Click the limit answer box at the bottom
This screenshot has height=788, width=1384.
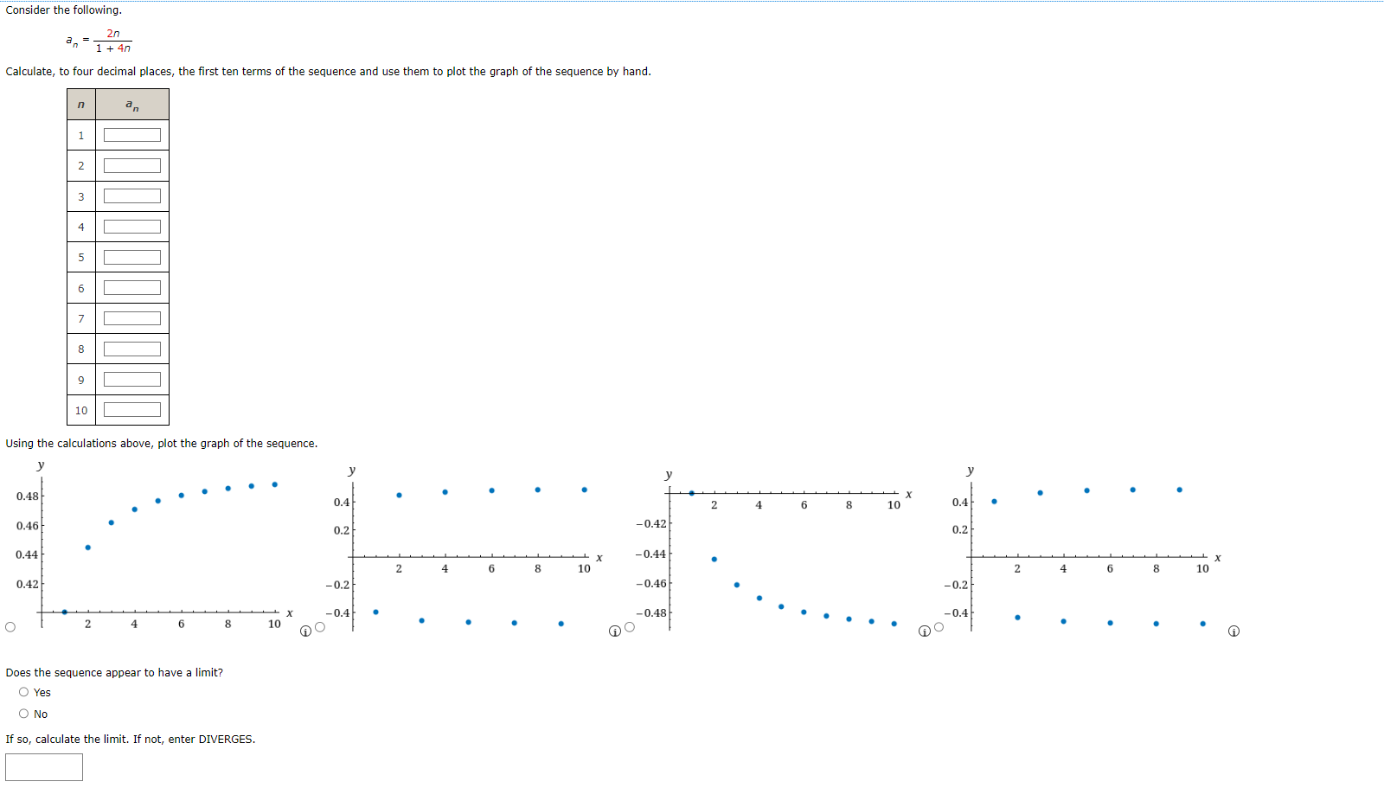(43, 766)
